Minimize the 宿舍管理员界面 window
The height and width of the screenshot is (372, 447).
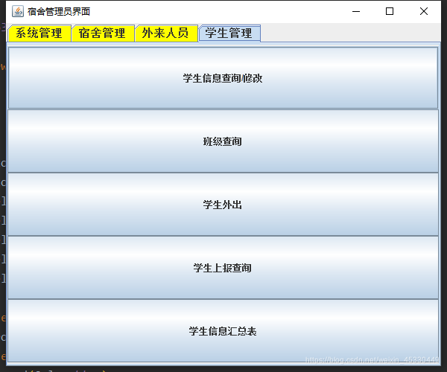[x=356, y=11]
